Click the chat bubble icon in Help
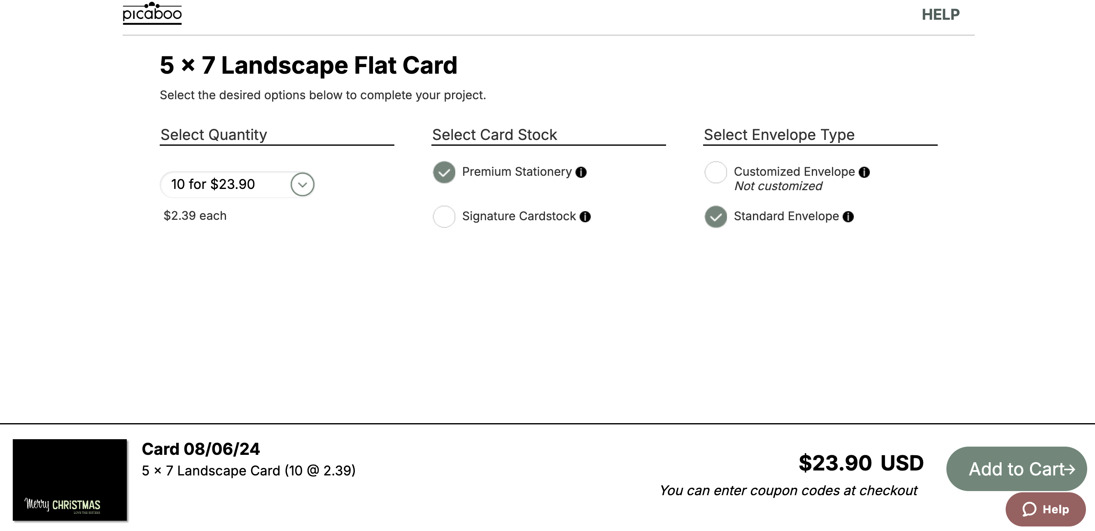Screen dimensions: 1095x531 coord(1029,509)
